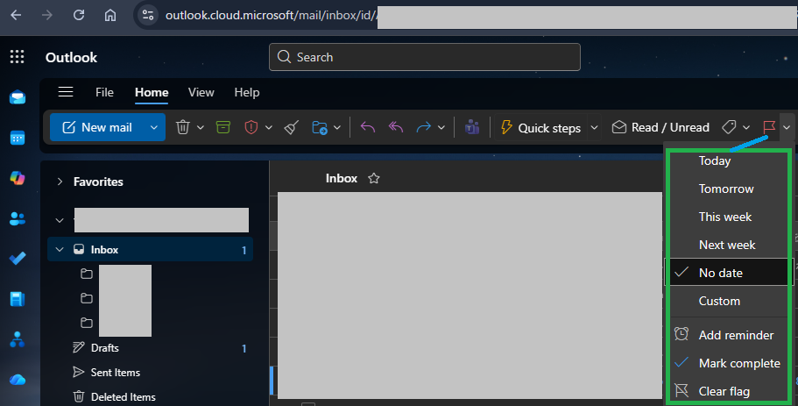This screenshot has width=798, height=406.
Task: Click the Move to folder icon
Action: (x=320, y=127)
